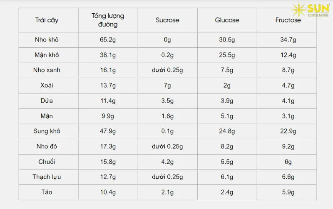Click the Dứa fruit cell
Viewport: 333px width, 209px height.
tap(47, 101)
